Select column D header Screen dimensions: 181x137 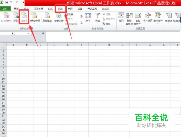coord(54,44)
